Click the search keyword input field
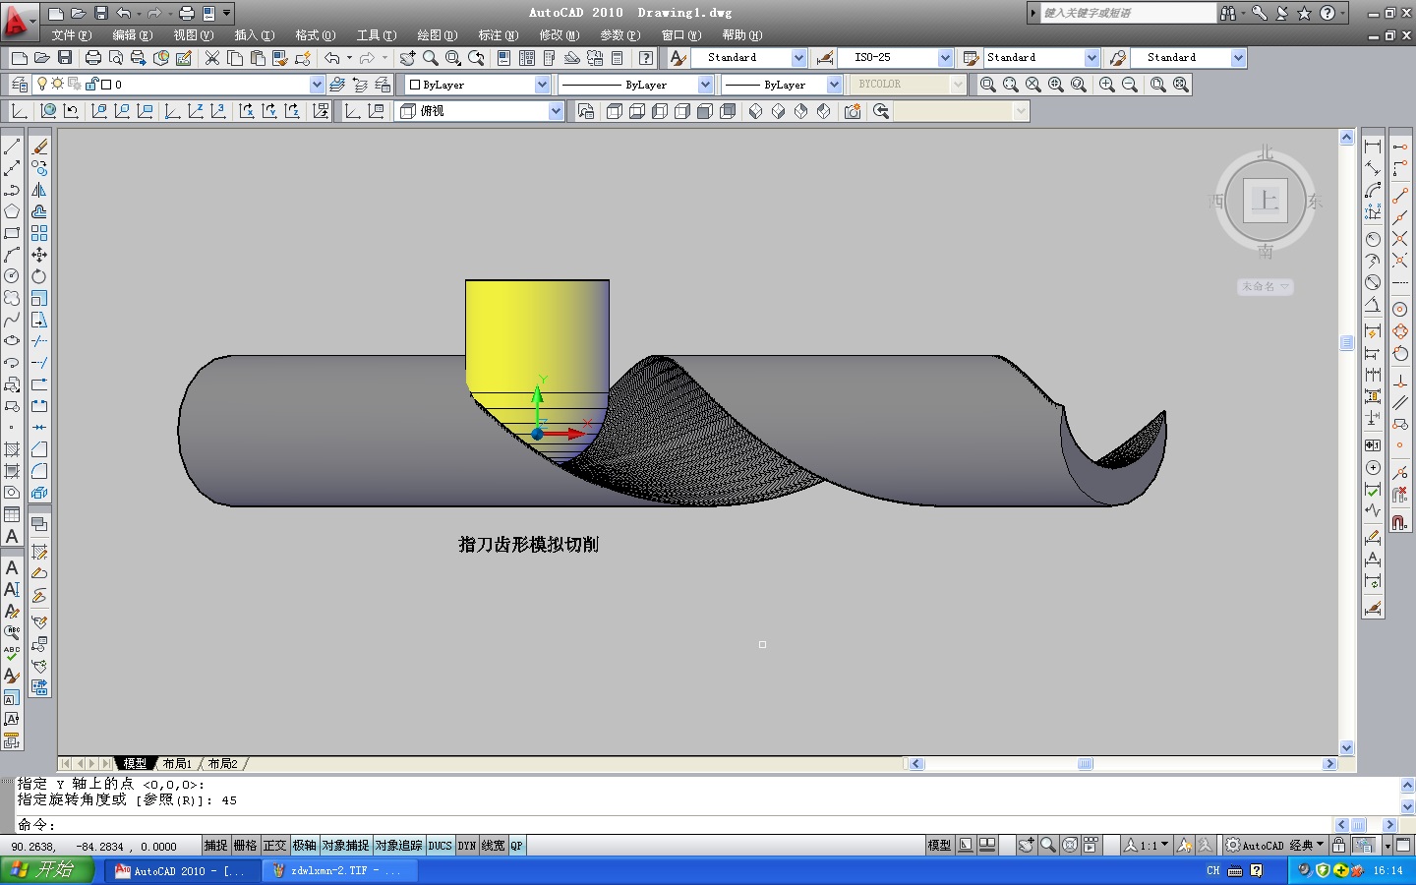The image size is (1416, 885). (x=1129, y=13)
